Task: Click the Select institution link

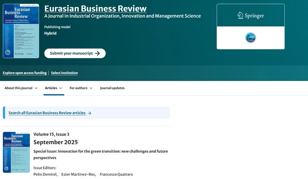Action: click(64, 73)
